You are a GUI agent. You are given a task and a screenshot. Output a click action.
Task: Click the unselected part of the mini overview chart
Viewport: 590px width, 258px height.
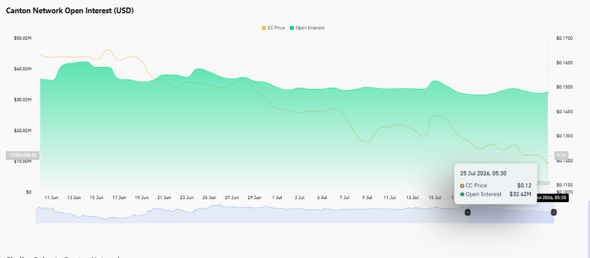click(x=251, y=215)
